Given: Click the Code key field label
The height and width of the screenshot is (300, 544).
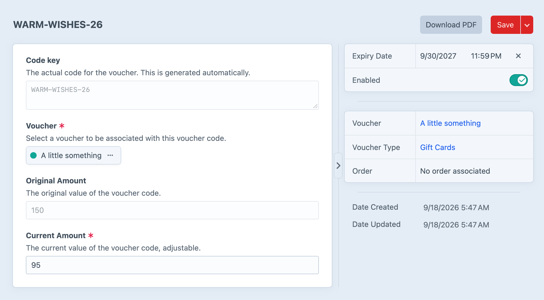Looking at the screenshot, I should tap(43, 60).
